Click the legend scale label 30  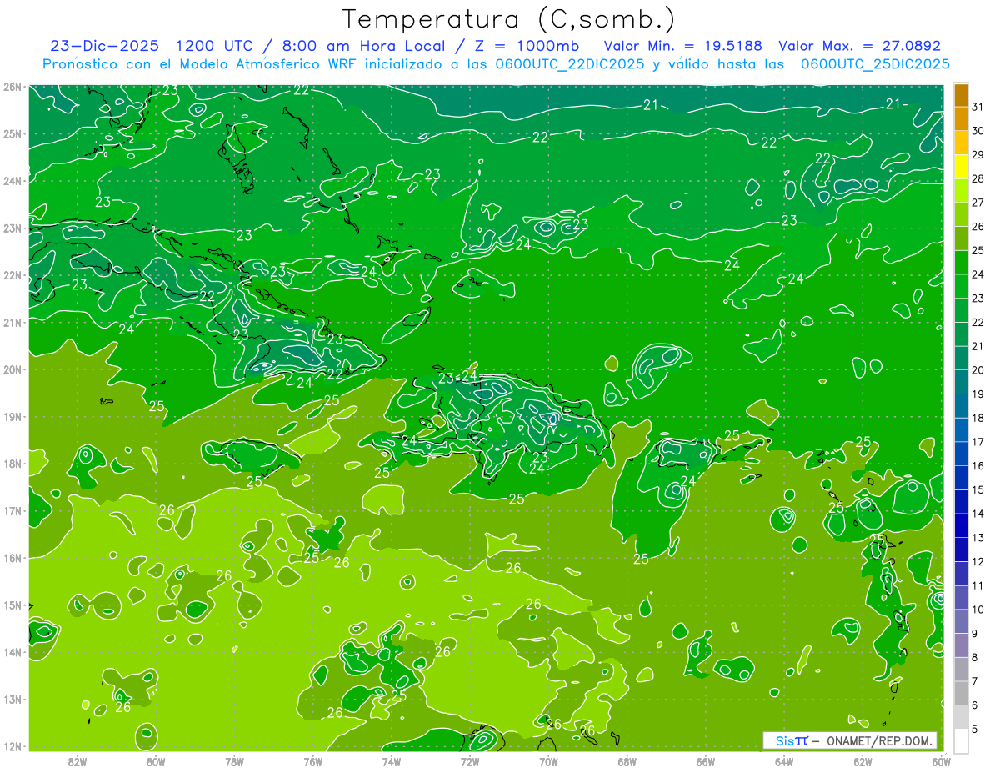(978, 131)
